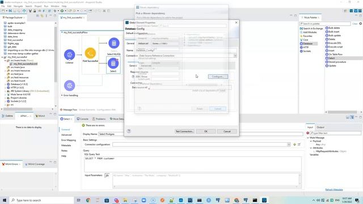Select my_first_successful.xml file in tree
This screenshot has height=204, width=363.
[25, 64]
